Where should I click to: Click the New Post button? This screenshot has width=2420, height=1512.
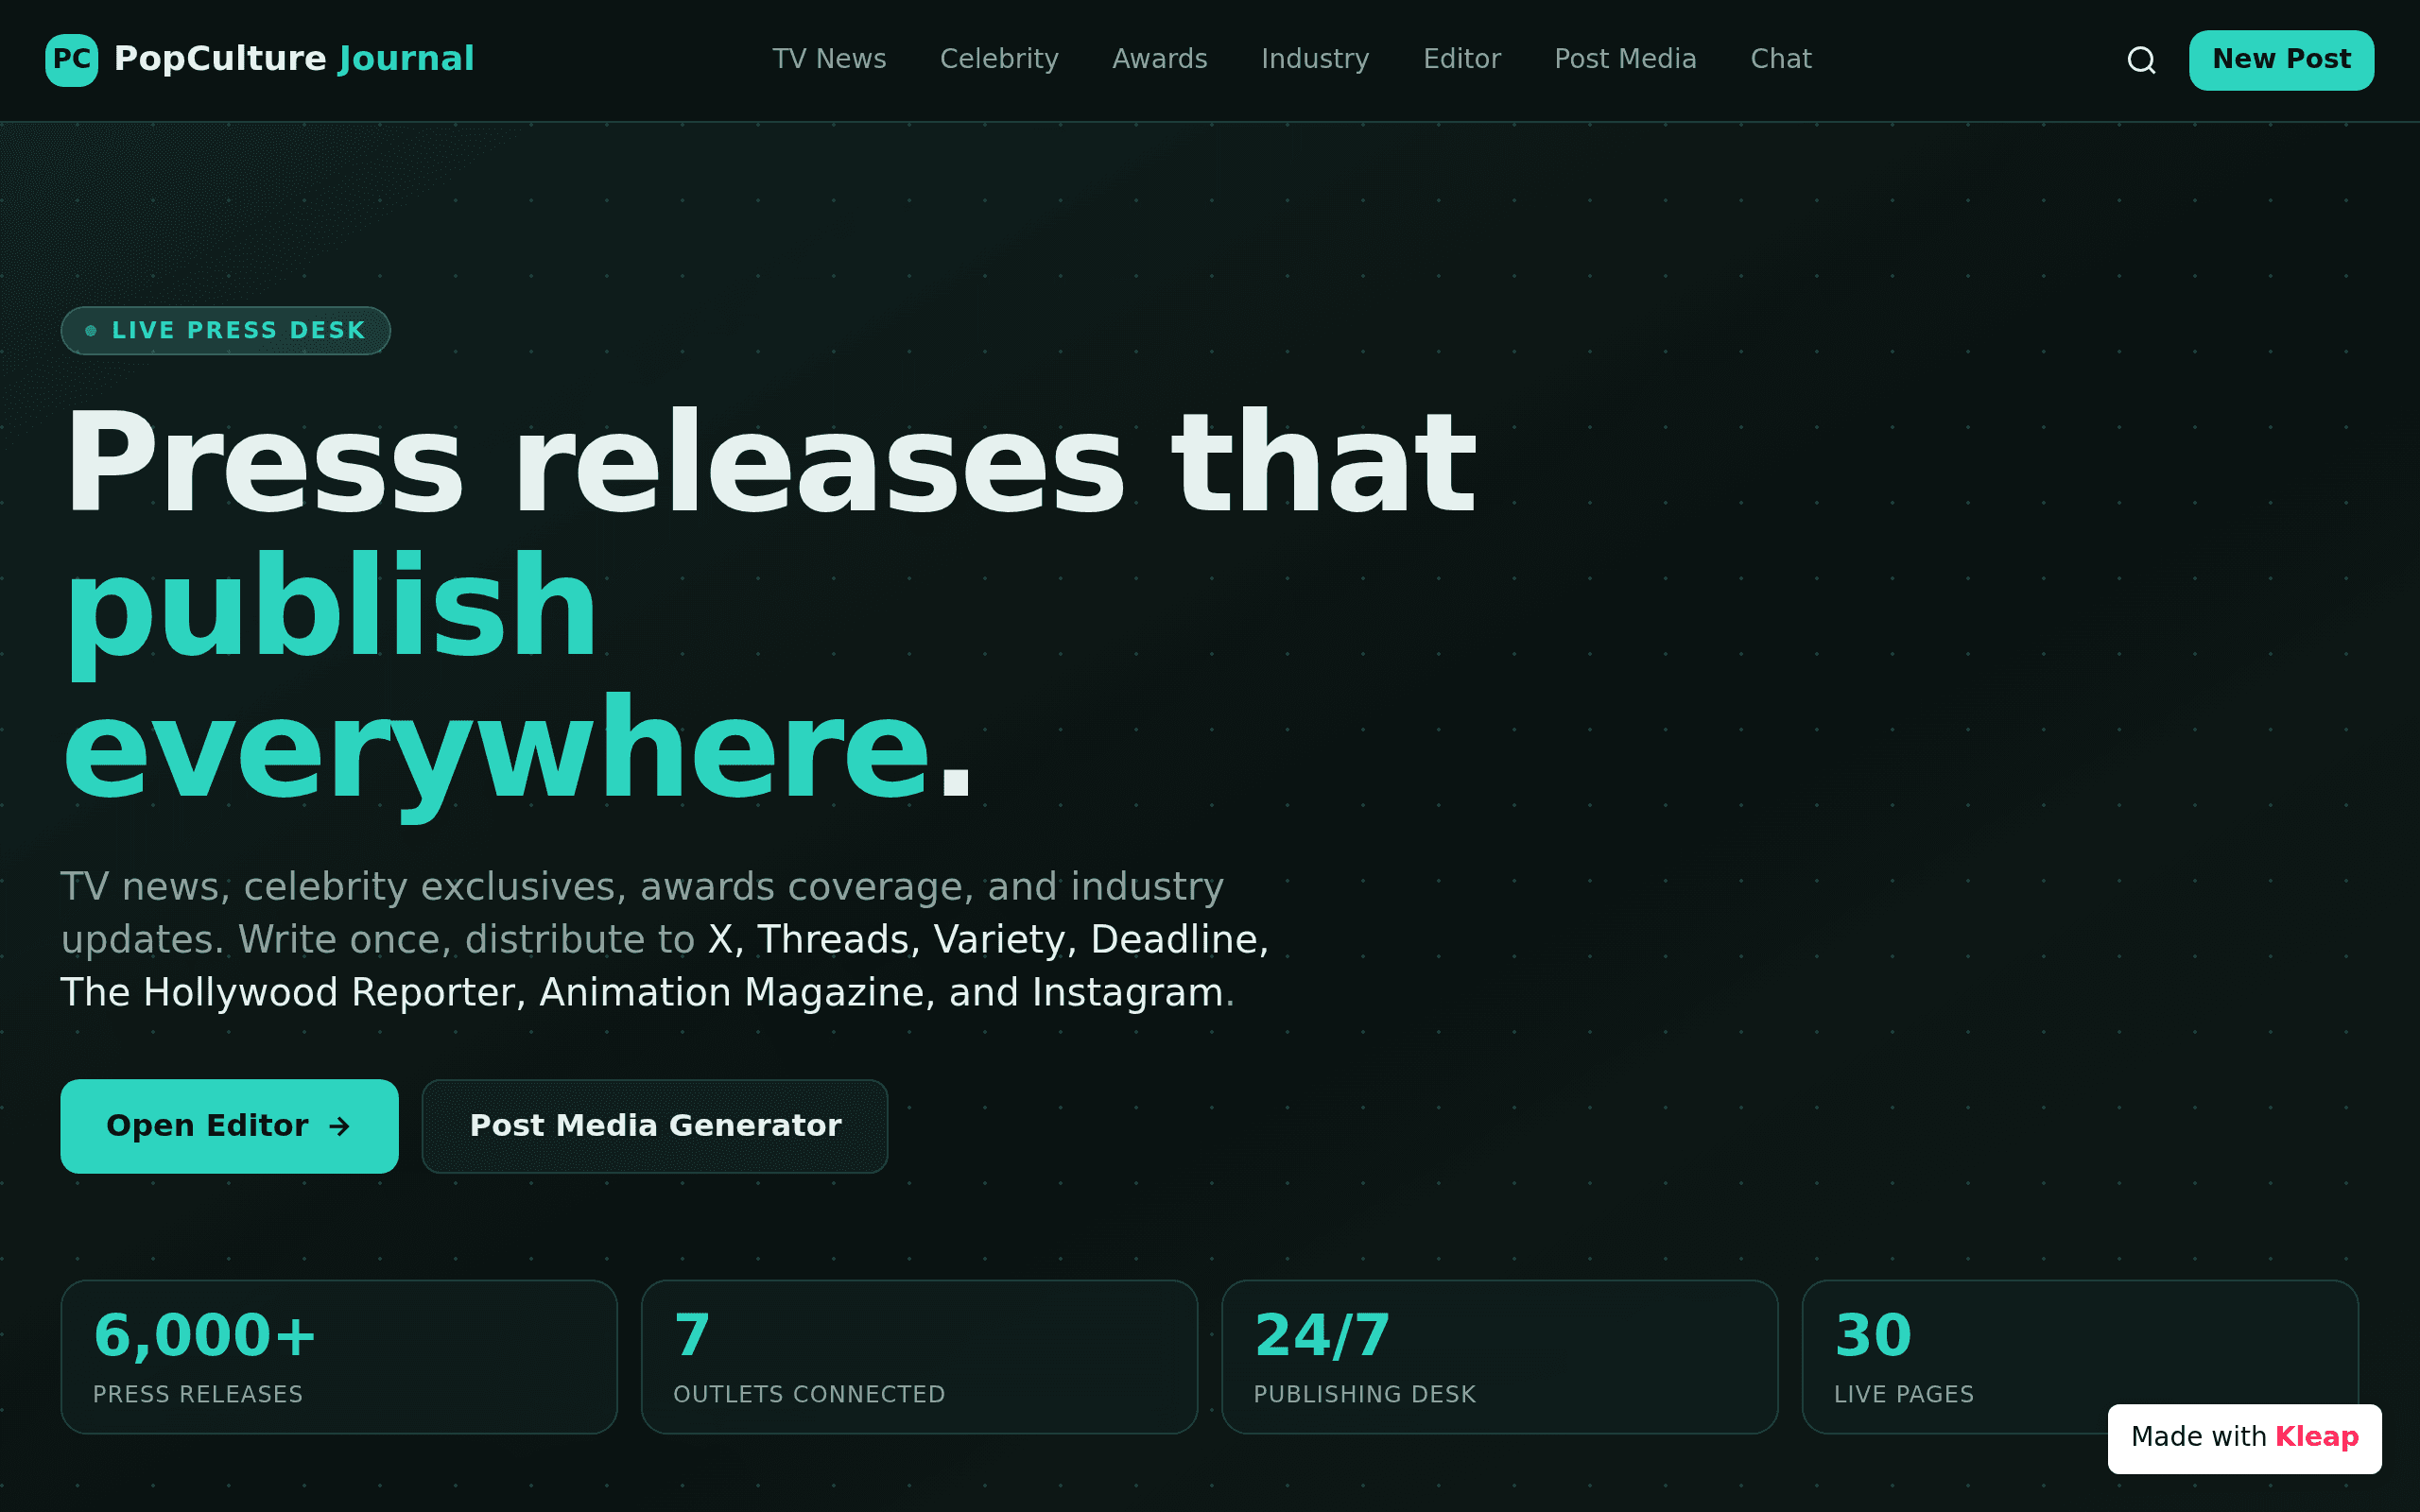tap(2281, 60)
